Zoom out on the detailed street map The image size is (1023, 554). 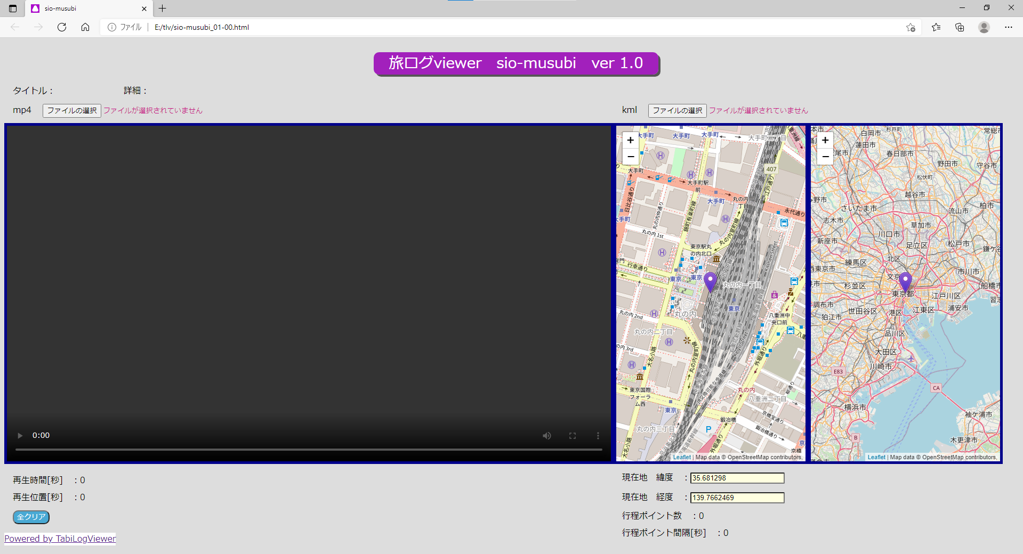click(631, 157)
